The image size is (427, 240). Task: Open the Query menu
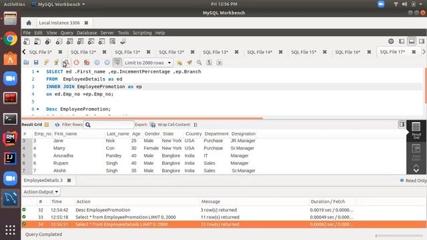[x=67, y=33]
